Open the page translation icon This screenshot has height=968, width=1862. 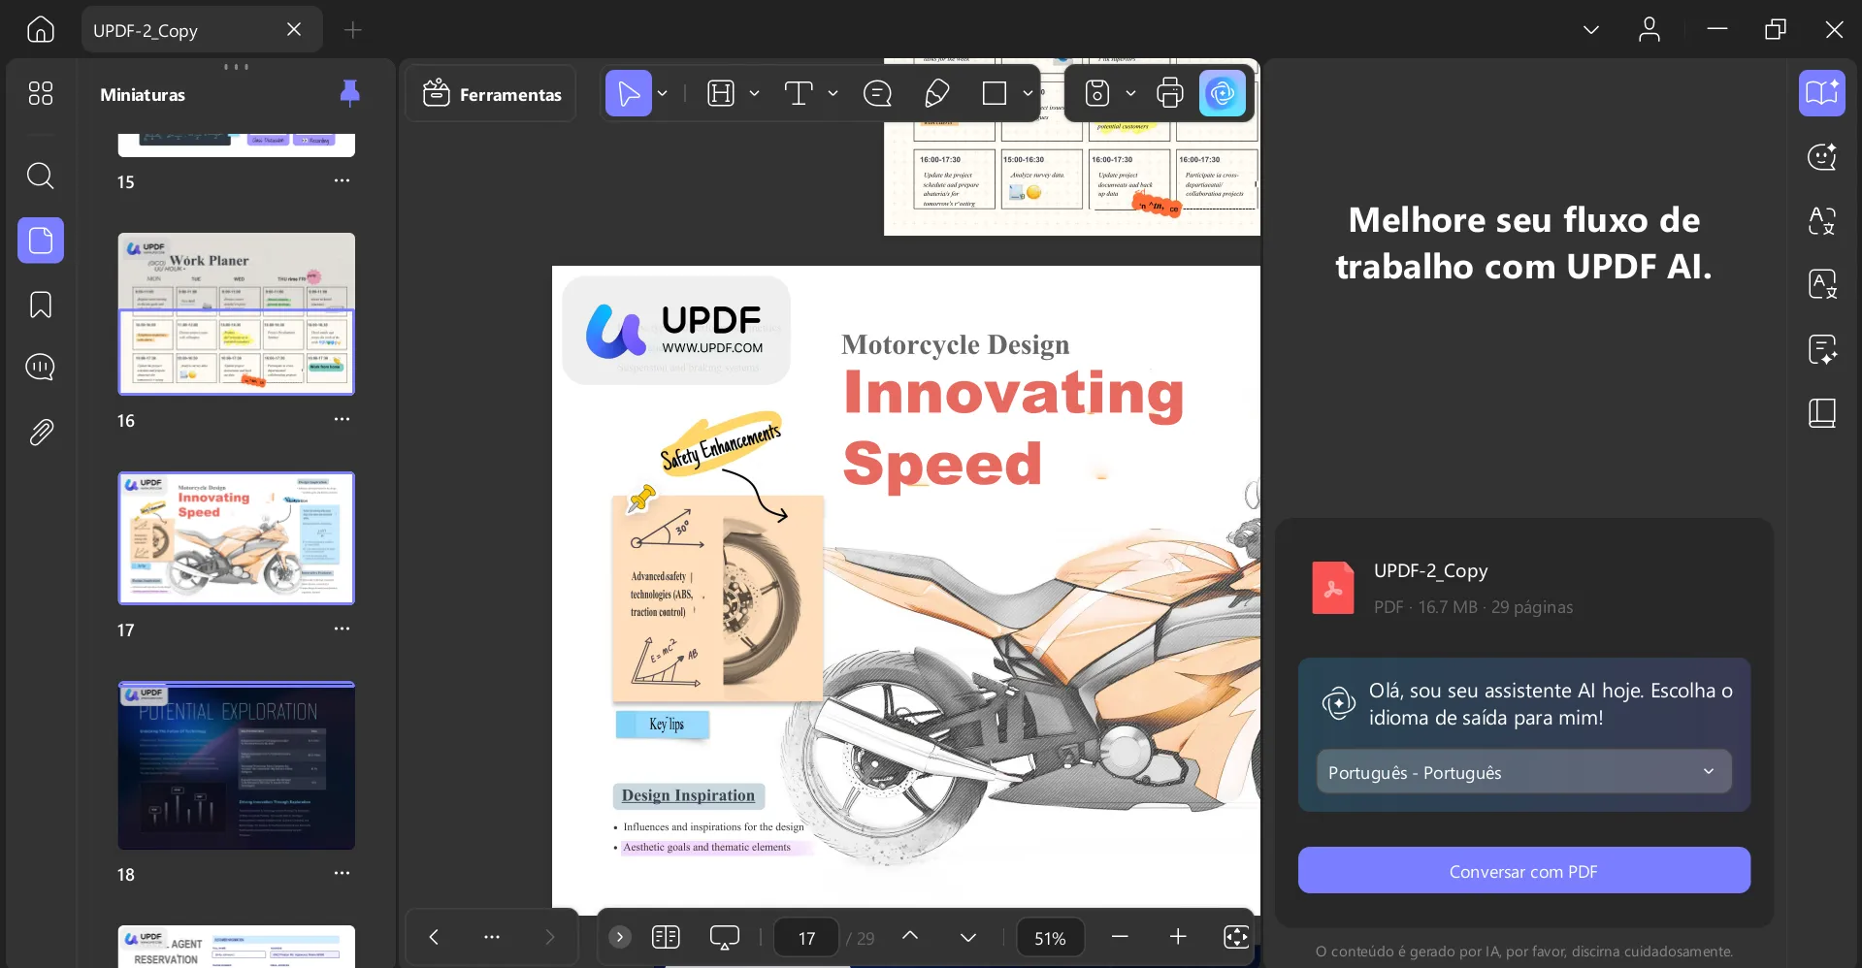pyautogui.click(x=1822, y=285)
